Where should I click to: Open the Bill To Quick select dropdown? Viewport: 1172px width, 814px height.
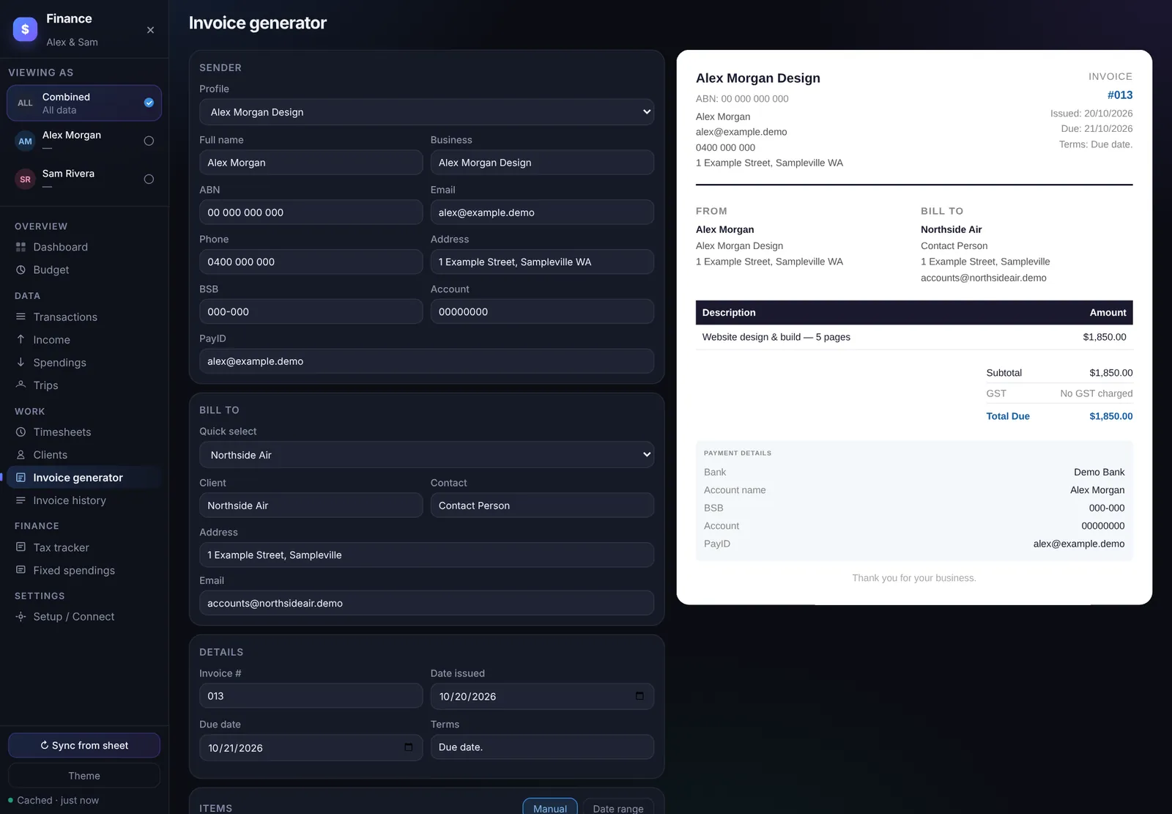pyautogui.click(x=426, y=455)
